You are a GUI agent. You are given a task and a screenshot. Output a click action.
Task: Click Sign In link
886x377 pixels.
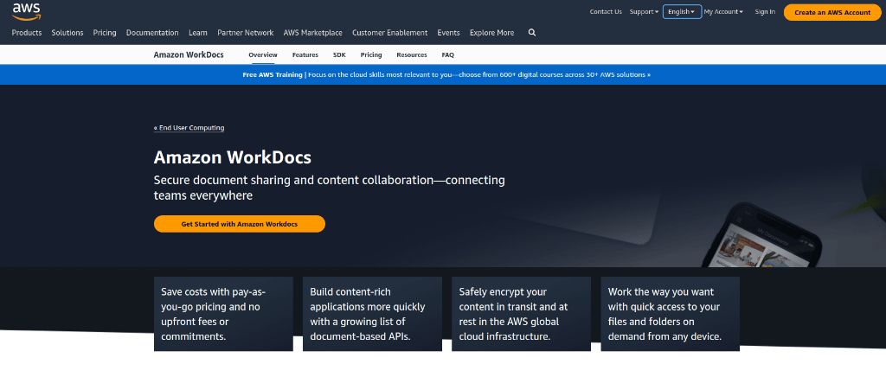[765, 12]
